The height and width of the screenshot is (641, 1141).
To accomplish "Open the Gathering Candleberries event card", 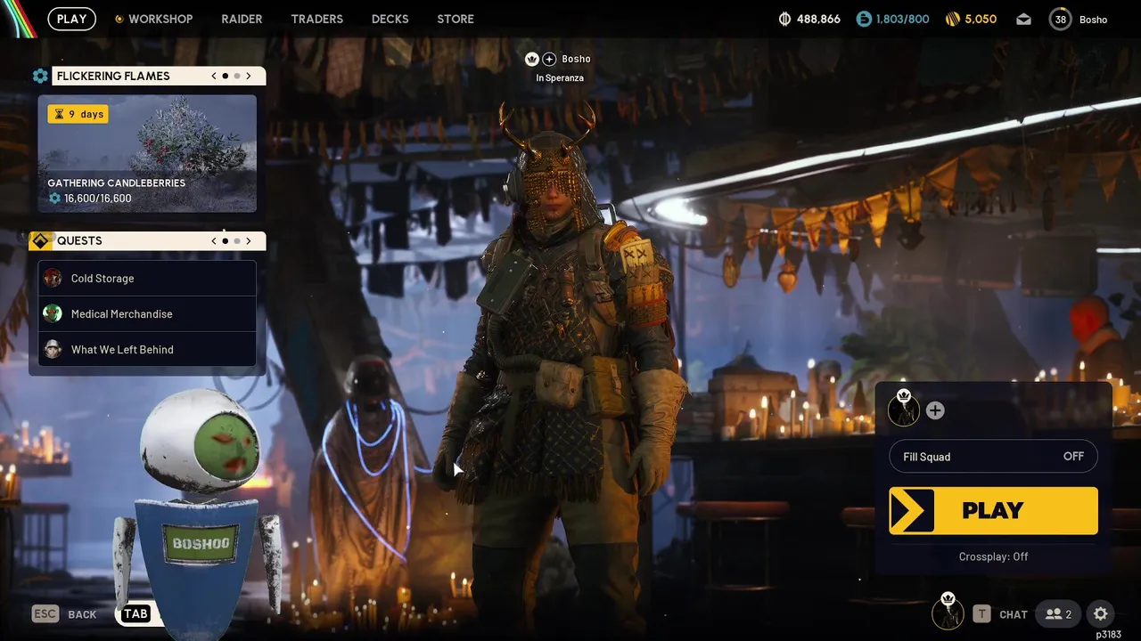I will tap(147, 153).
